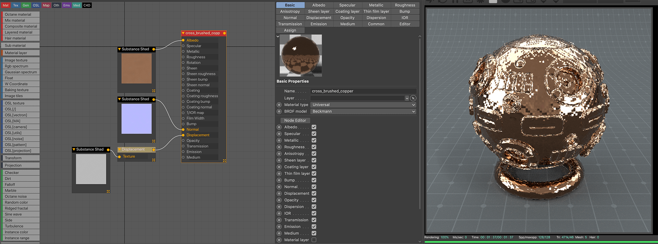
Task: Click the material Name input field
Action: click(x=363, y=91)
